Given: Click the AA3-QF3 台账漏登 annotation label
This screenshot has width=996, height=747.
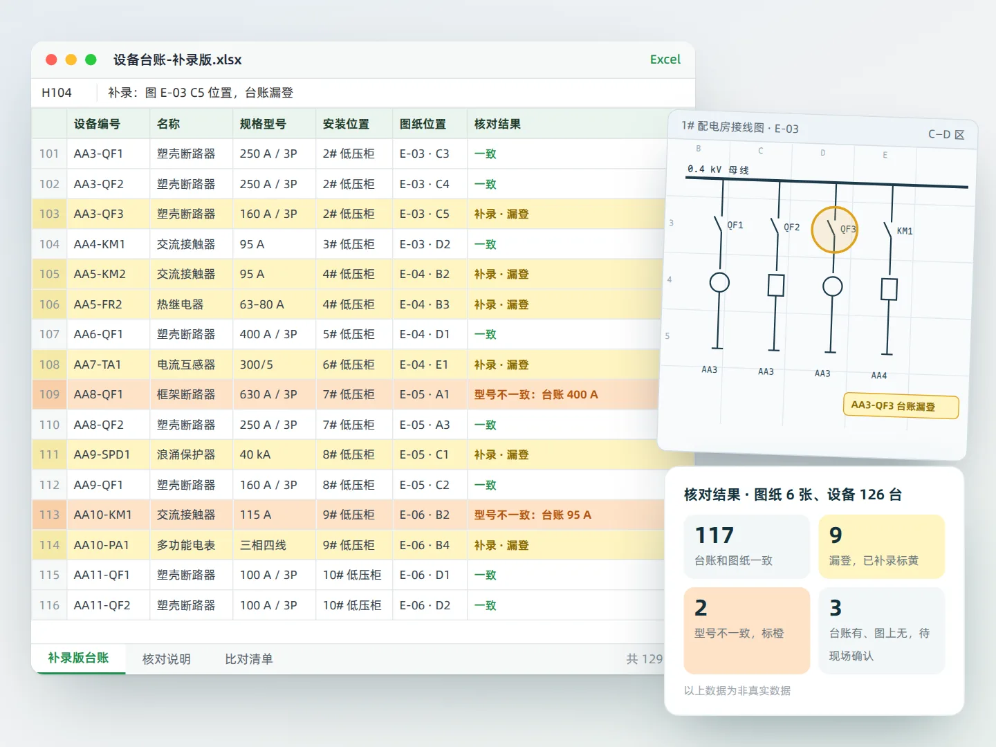Looking at the screenshot, I should [901, 406].
